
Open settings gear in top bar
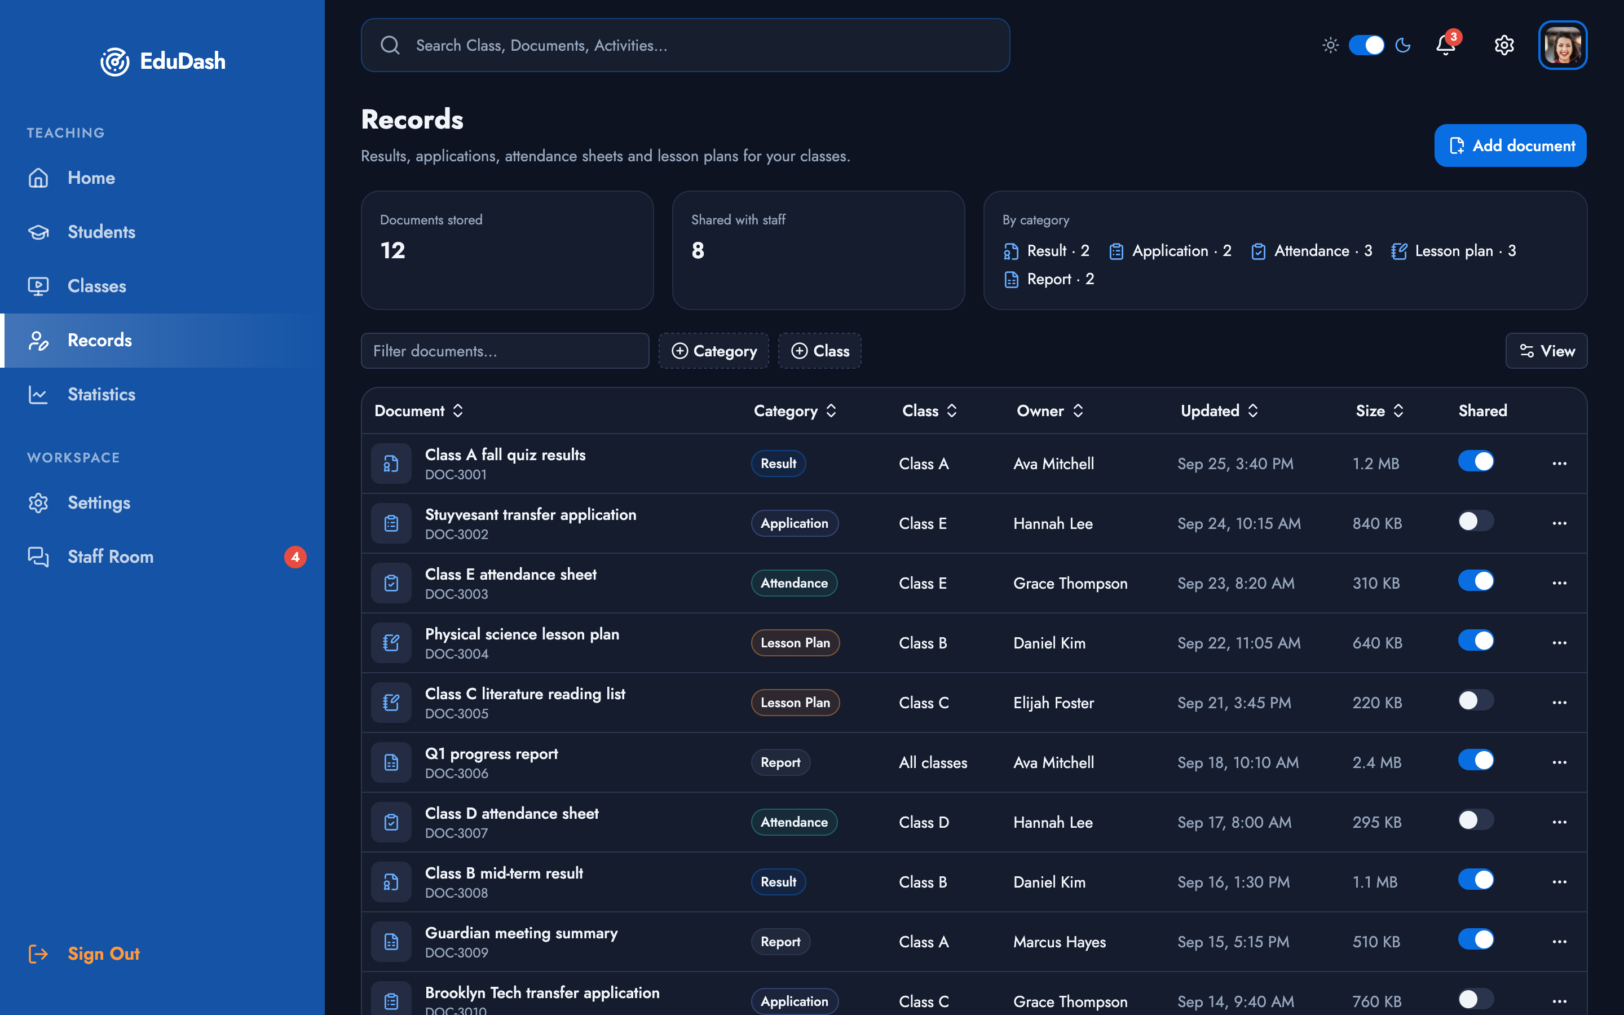coord(1504,45)
